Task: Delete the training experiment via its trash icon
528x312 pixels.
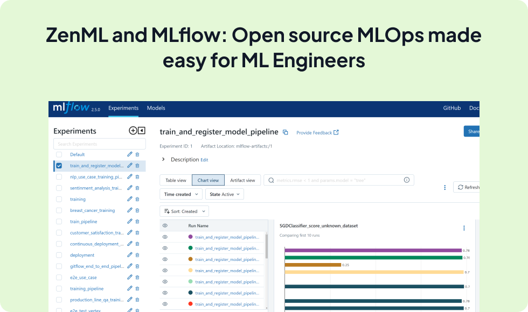Action: click(x=137, y=199)
